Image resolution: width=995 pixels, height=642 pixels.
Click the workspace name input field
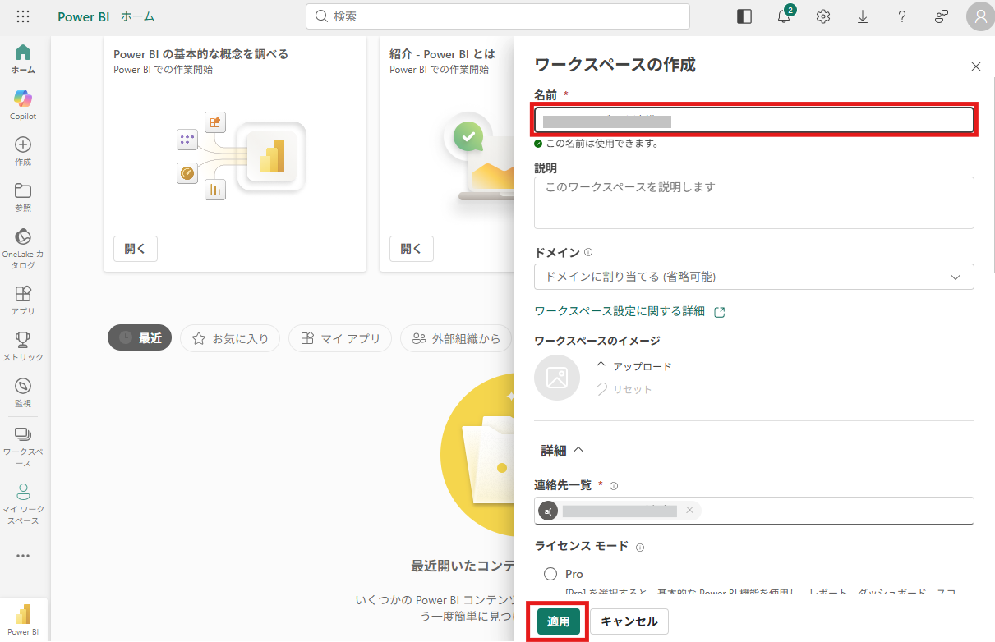coord(753,121)
